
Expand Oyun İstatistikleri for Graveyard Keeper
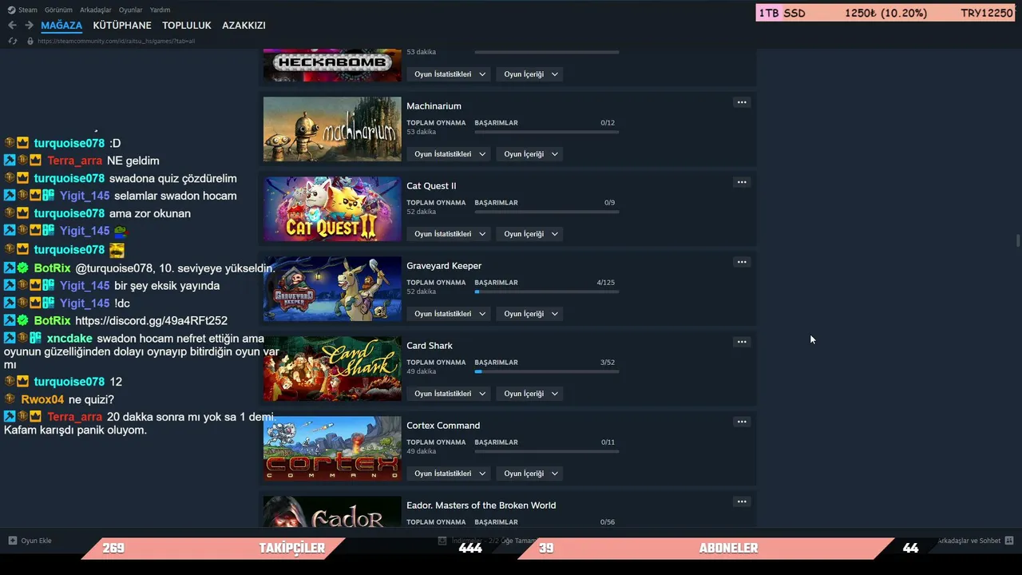click(x=449, y=314)
